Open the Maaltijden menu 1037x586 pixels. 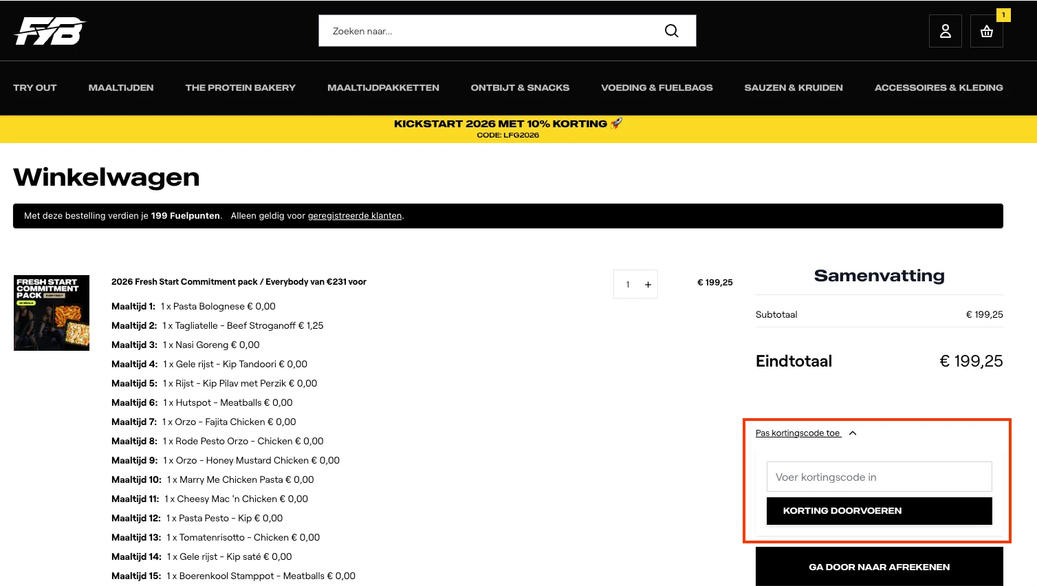(x=121, y=88)
